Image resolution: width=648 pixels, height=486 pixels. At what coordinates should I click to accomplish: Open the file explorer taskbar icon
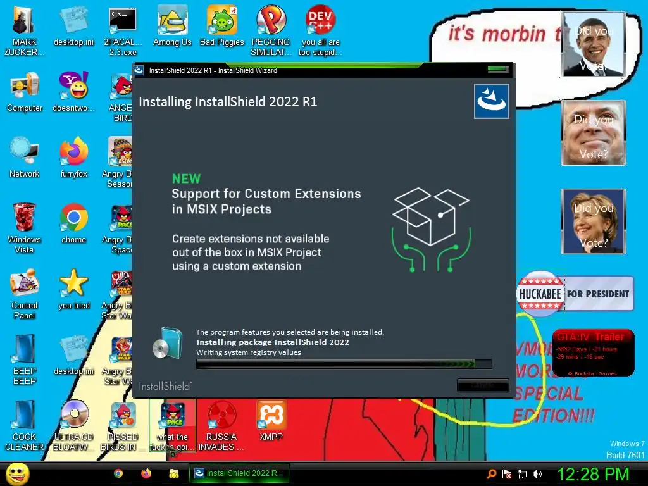[x=174, y=473]
